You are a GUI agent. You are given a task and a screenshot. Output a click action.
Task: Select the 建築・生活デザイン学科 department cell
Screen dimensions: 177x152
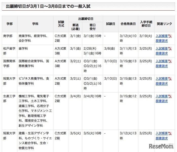[35, 141]
